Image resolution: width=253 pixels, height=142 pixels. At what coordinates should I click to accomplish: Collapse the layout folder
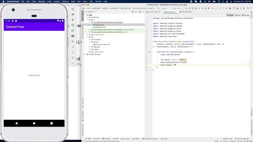89,42
